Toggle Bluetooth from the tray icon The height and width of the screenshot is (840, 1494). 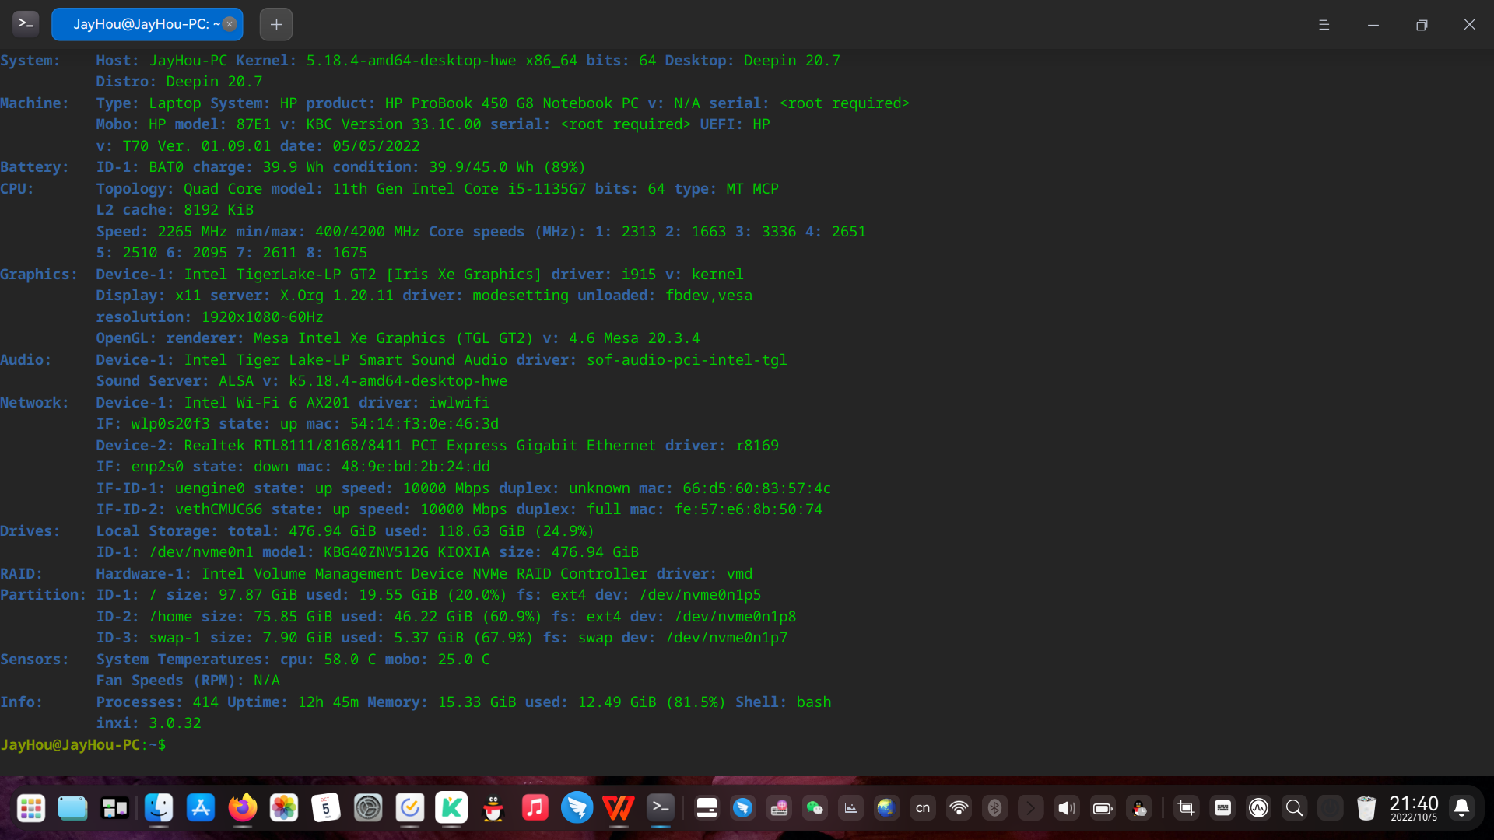point(994,808)
